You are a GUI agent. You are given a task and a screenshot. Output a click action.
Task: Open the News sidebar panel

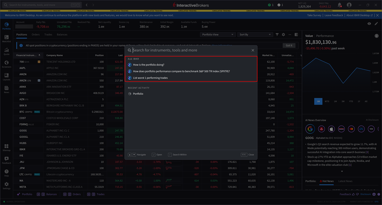tap(6, 90)
